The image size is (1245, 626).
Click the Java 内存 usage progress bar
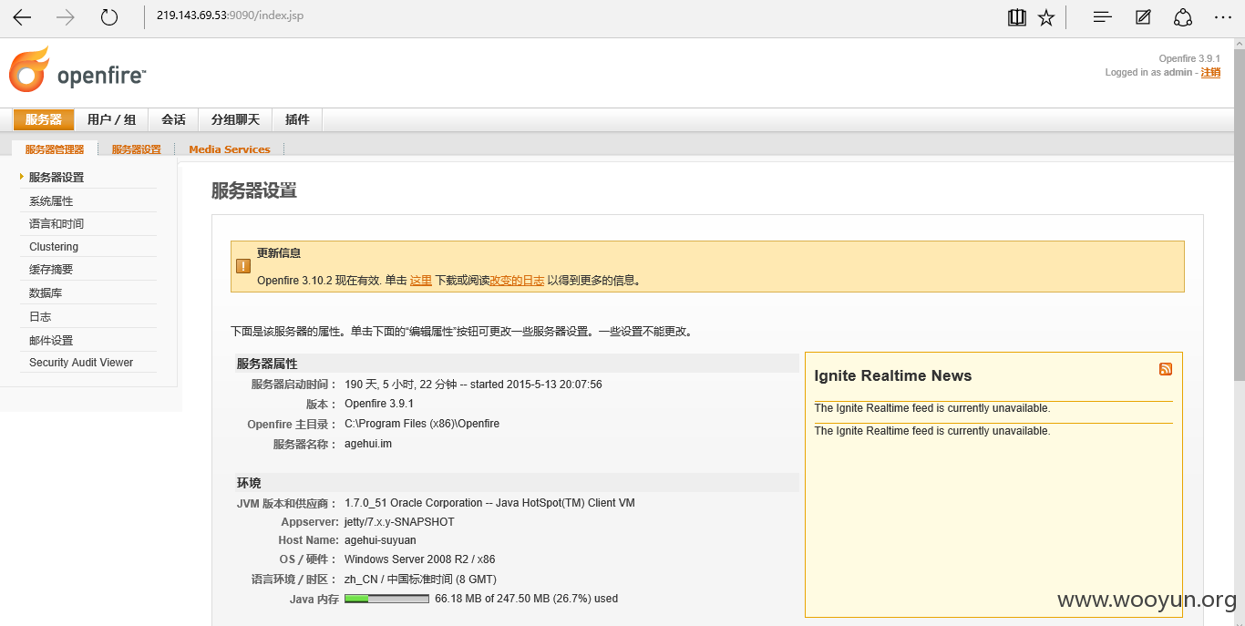coord(386,599)
